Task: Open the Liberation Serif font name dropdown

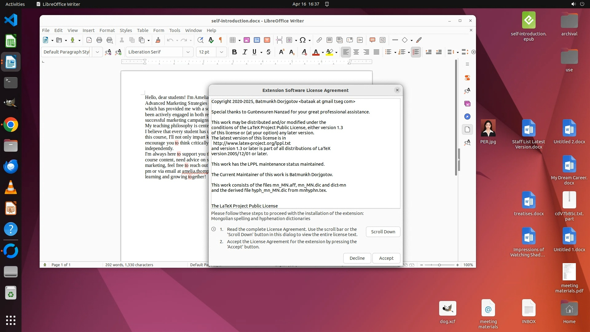Action: point(188,52)
